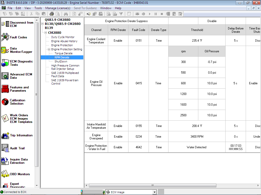Open the ECM Image dropdown
The width and height of the screenshot is (261, 195).
click(155, 192)
